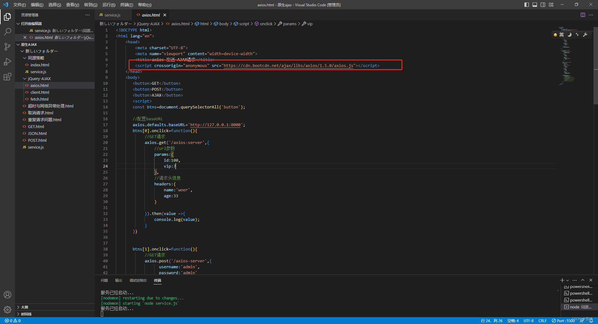The height and width of the screenshot is (324, 598).
Task: Expand the Outline section
Action: click(x=55, y=307)
